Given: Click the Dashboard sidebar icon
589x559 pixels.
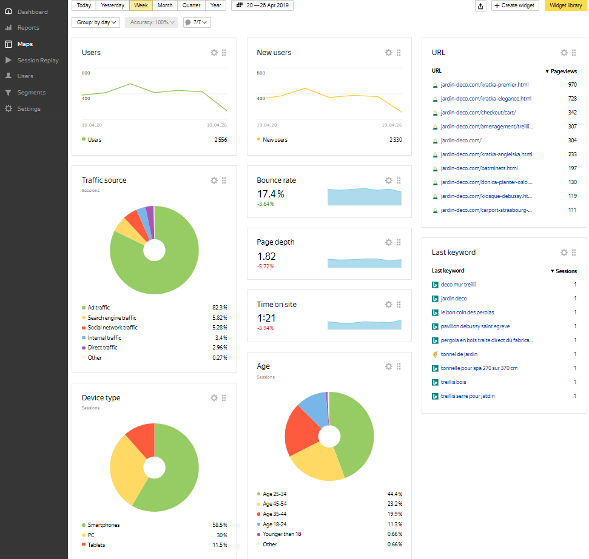Looking at the screenshot, I should (x=8, y=12).
